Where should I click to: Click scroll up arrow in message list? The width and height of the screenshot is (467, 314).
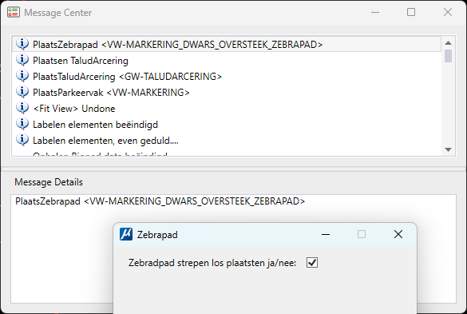point(448,43)
